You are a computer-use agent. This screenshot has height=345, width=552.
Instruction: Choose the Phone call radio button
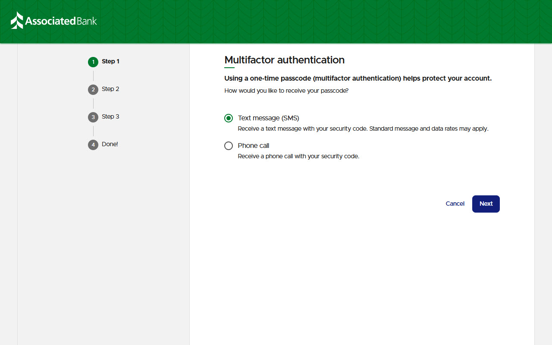coord(229,146)
